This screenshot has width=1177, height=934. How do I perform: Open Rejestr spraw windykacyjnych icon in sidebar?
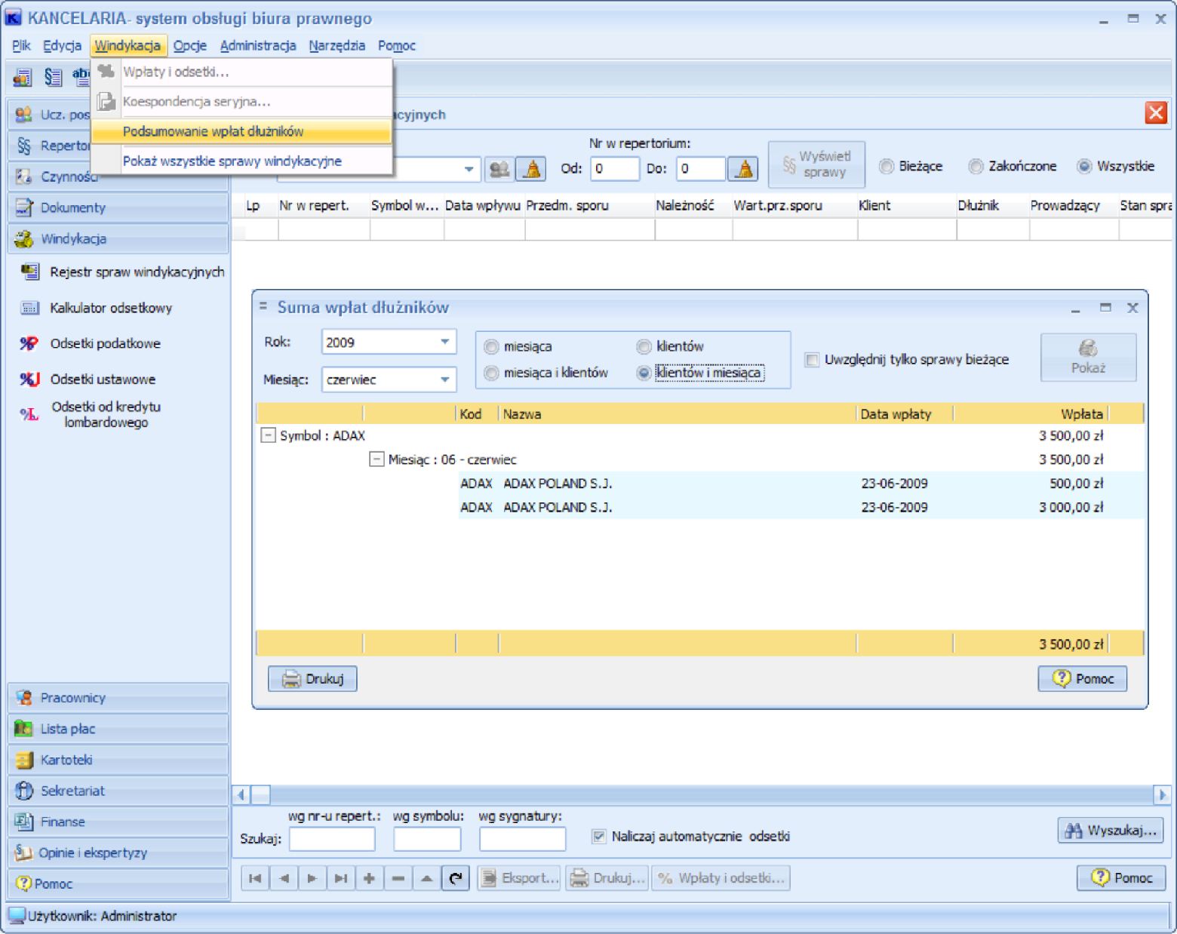[x=30, y=272]
